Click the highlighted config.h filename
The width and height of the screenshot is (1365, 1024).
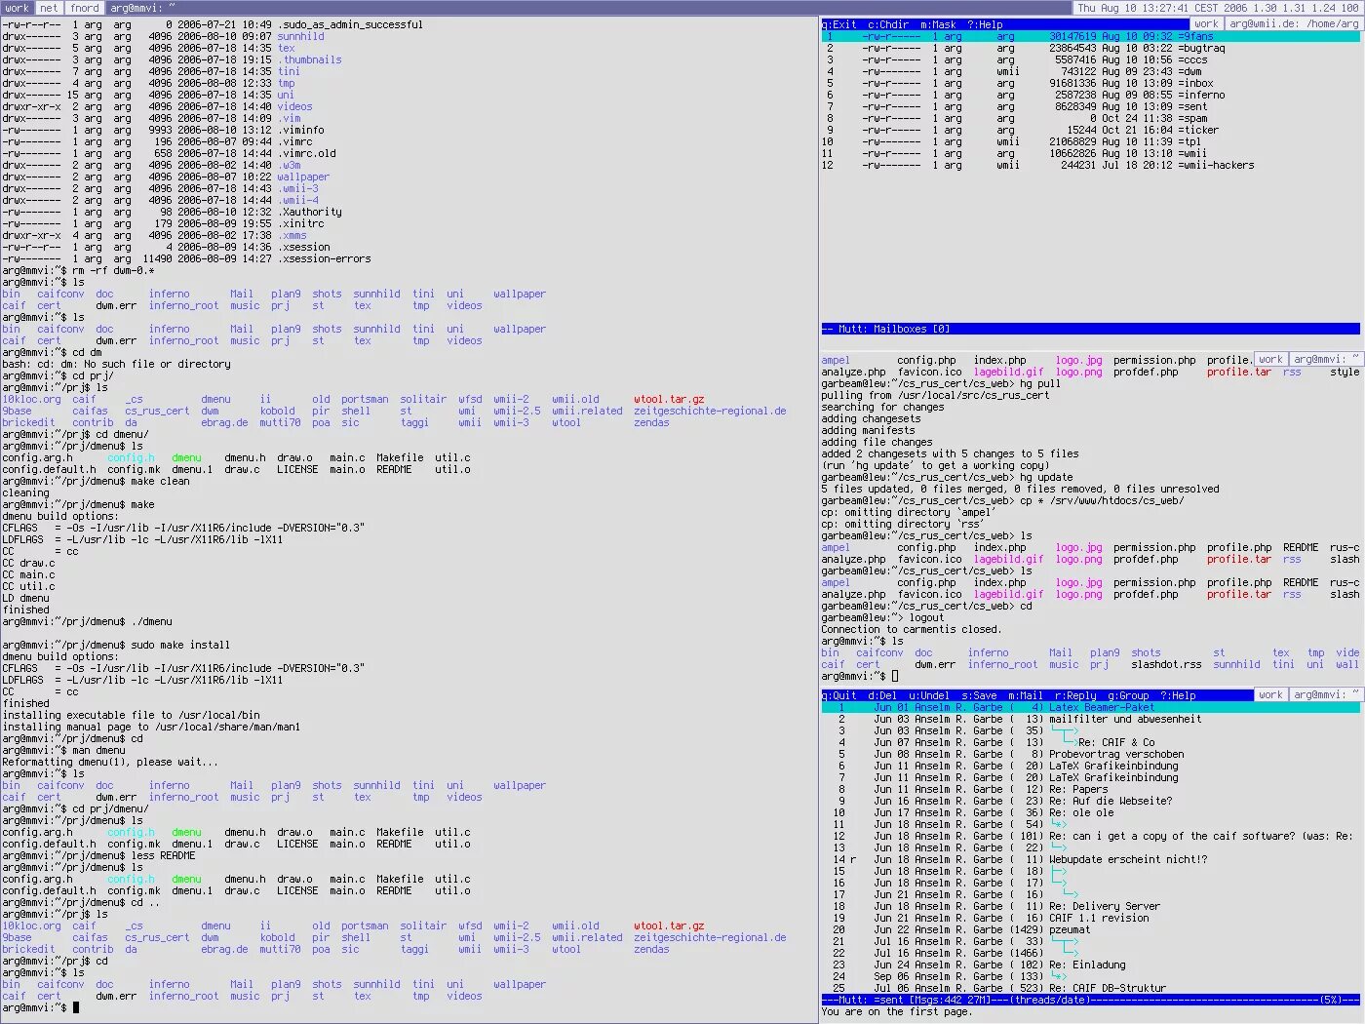tap(131, 456)
